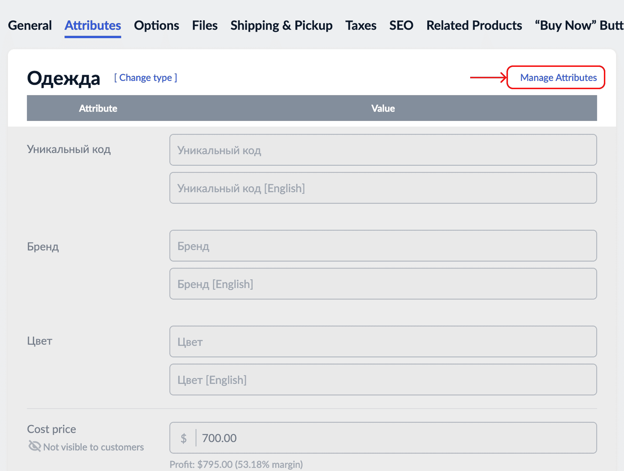Select the Бренд value field
Viewport: 624px width, 471px height.
click(x=383, y=246)
